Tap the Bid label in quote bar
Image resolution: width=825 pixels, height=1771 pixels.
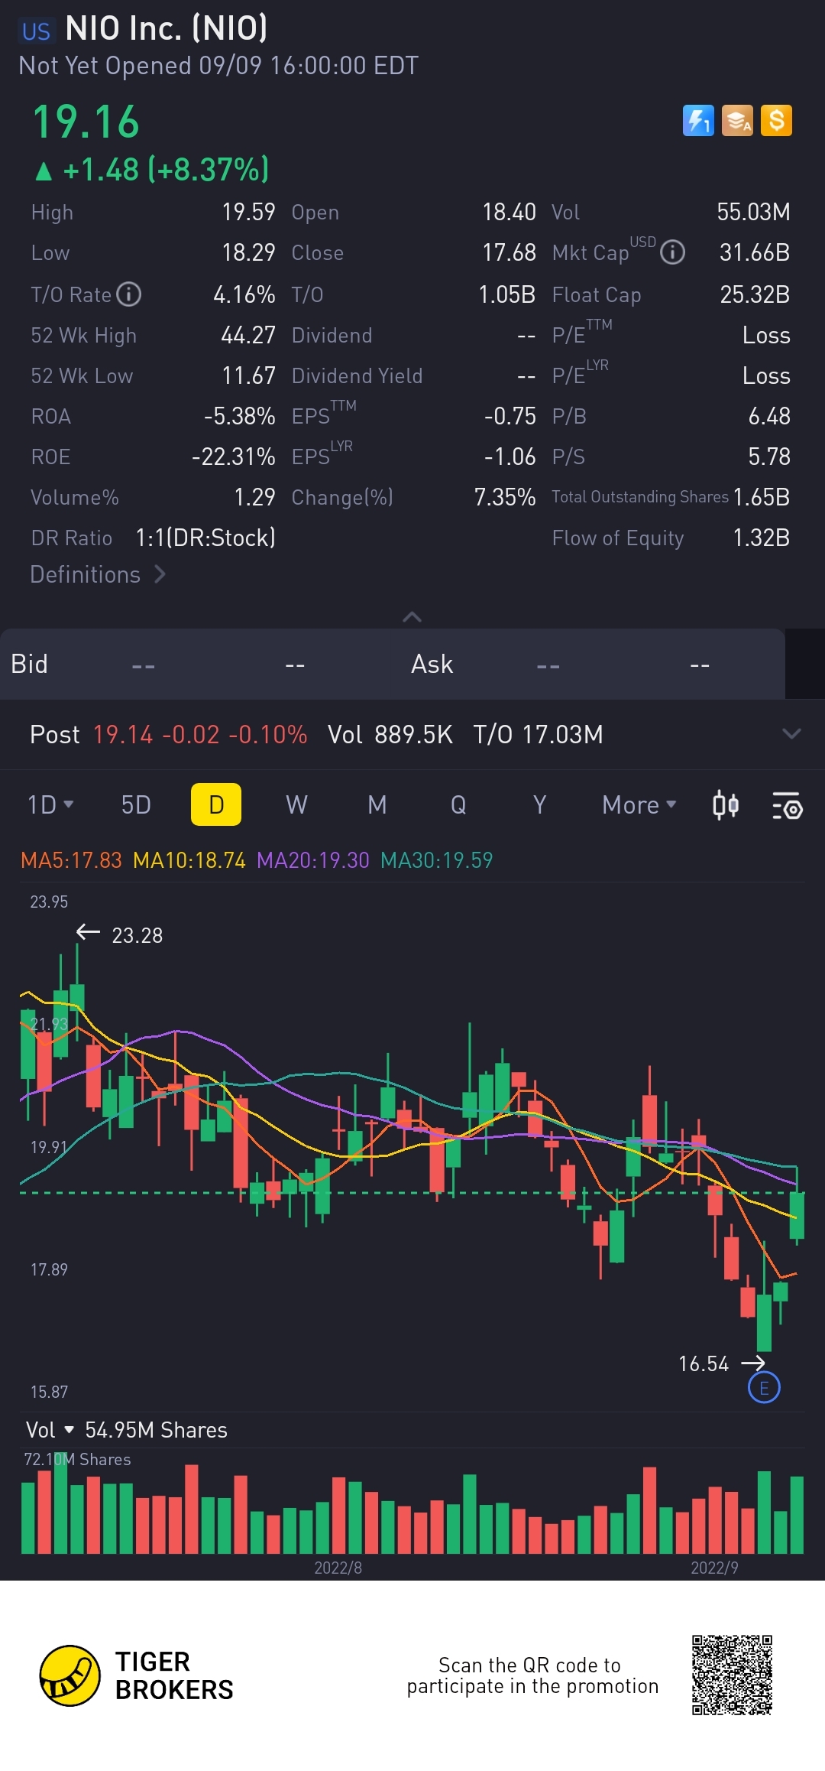29,664
